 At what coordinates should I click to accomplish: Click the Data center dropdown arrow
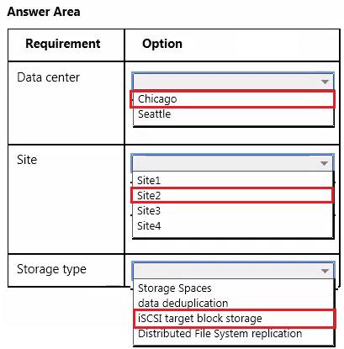[x=325, y=82]
